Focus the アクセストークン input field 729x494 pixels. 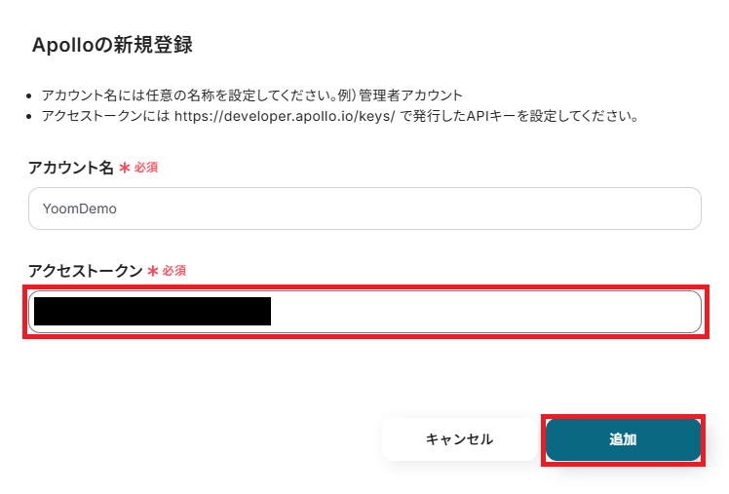(x=364, y=312)
